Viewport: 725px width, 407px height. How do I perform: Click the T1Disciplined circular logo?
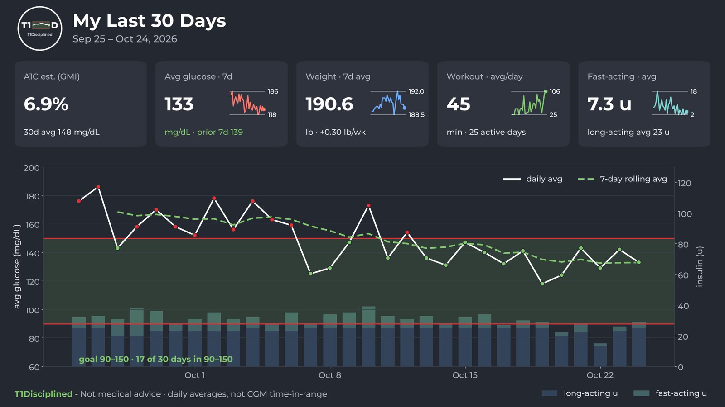[40, 28]
